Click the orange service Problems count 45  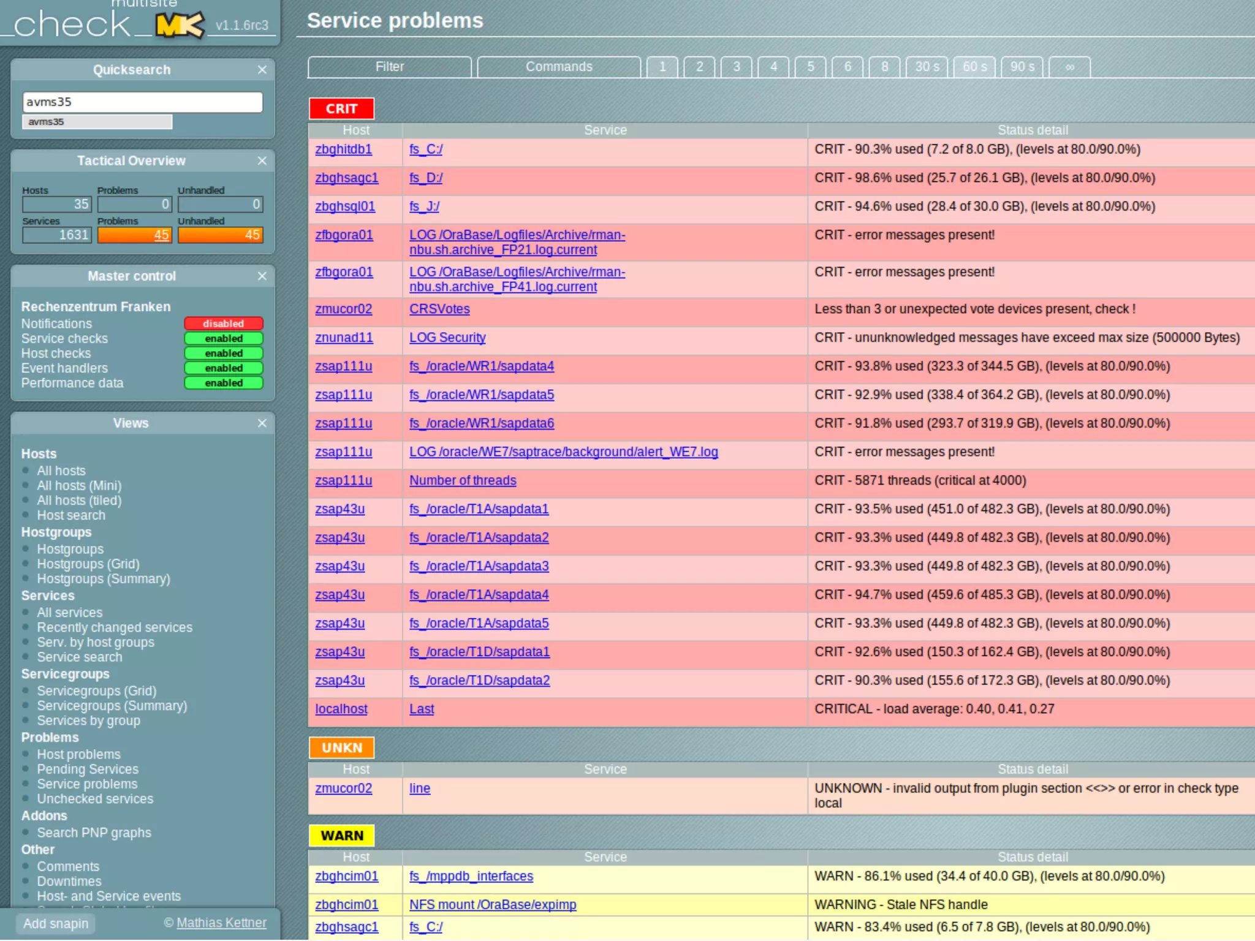pyautogui.click(x=161, y=235)
